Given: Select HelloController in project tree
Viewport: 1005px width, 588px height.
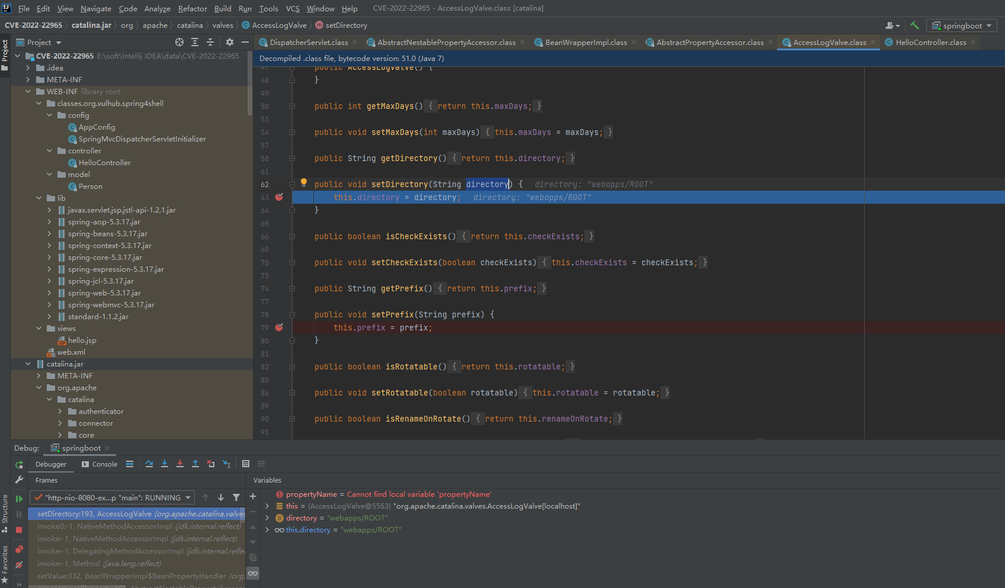Looking at the screenshot, I should click(104, 163).
